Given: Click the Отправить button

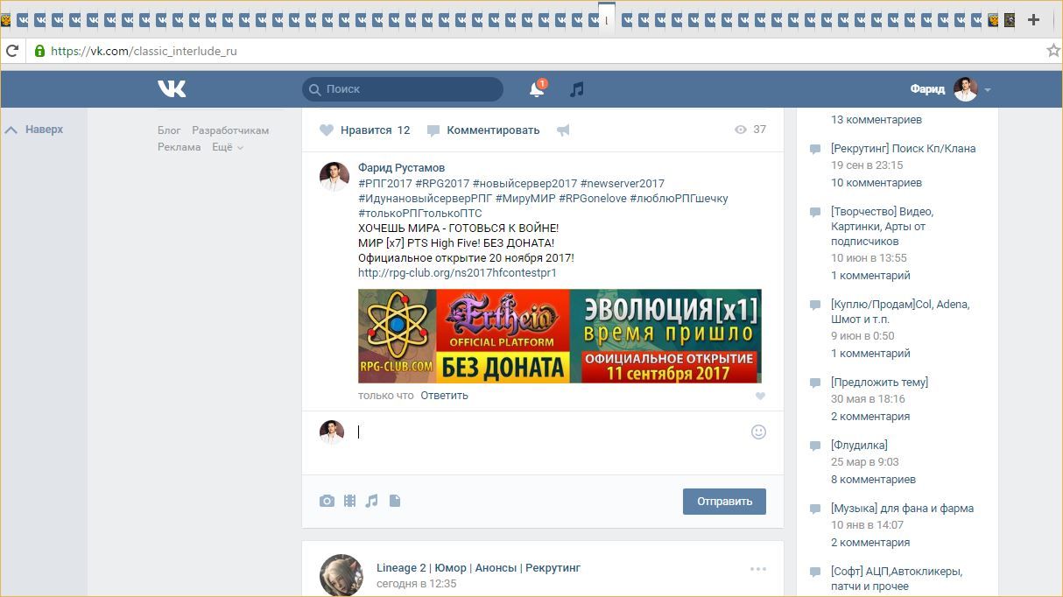Looking at the screenshot, I should tap(724, 502).
